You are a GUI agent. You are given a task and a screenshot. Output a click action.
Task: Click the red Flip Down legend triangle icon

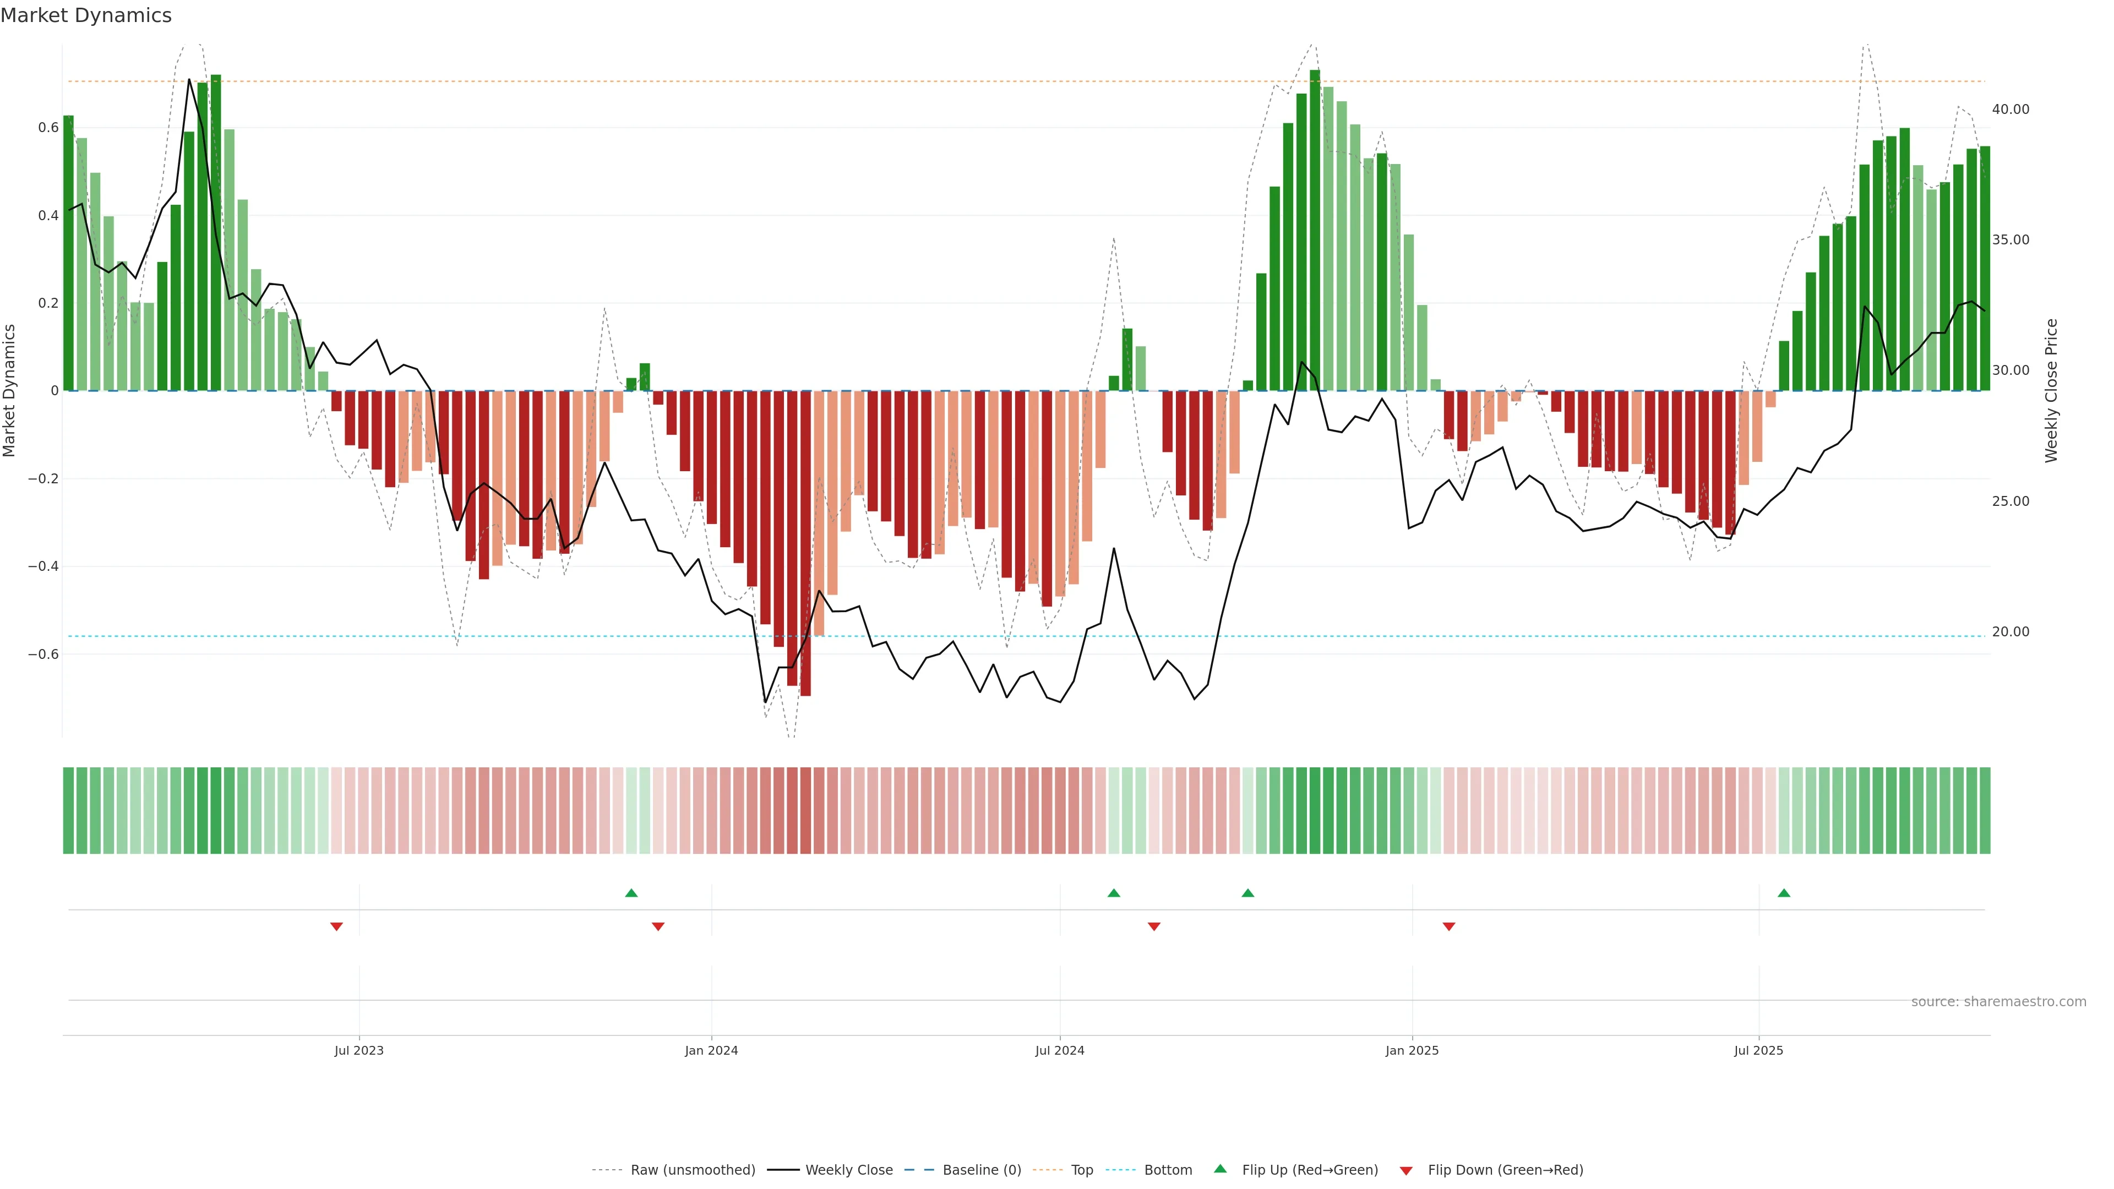click(x=1406, y=1170)
